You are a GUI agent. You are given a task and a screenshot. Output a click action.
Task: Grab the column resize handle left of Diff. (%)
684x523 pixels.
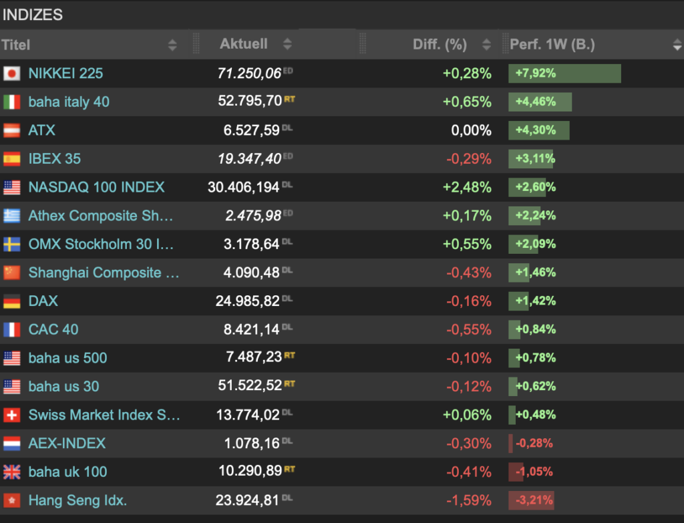coord(363,43)
